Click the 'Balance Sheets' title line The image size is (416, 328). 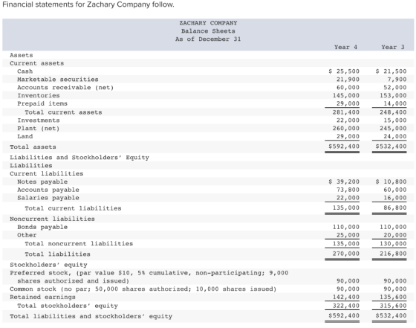[208, 31]
